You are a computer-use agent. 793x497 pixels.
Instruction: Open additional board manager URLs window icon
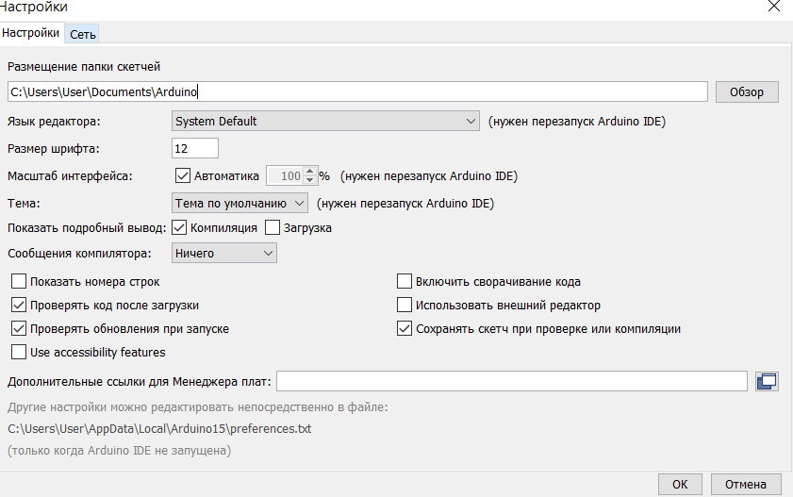tap(767, 381)
